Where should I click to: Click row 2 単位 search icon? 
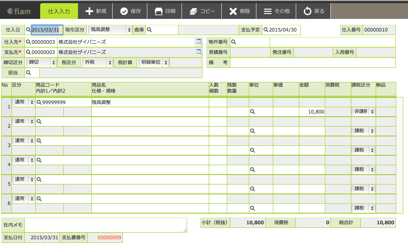point(252,131)
